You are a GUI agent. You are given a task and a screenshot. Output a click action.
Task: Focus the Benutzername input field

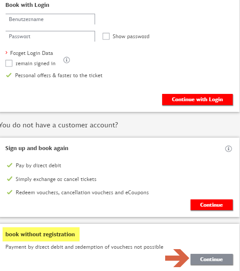(x=50, y=19)
